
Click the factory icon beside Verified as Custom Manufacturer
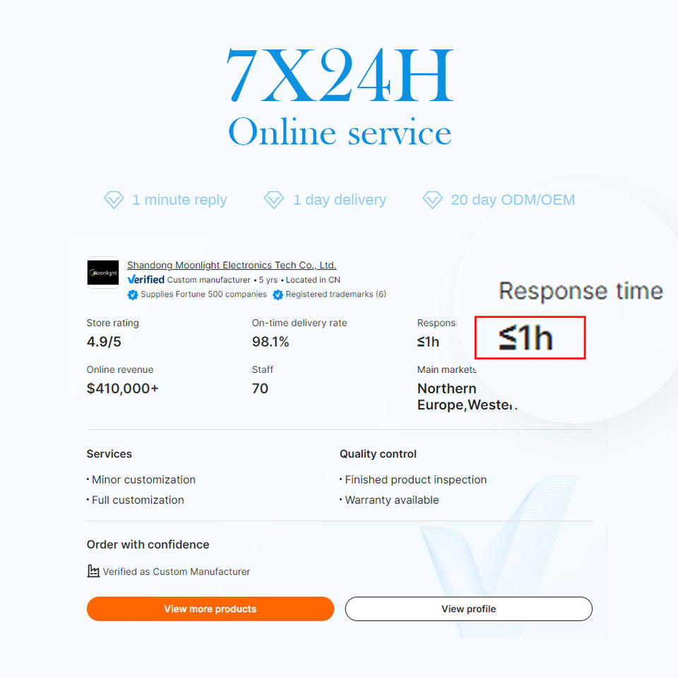click(93, 571)
